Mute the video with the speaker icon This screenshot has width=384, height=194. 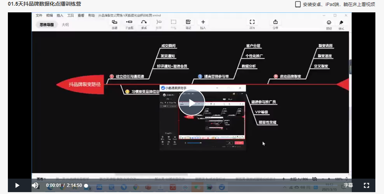35,185
